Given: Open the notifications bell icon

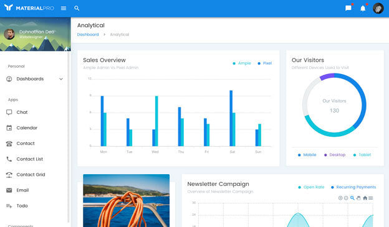Looking at the screenshot, I should click(x=363, y=9).
